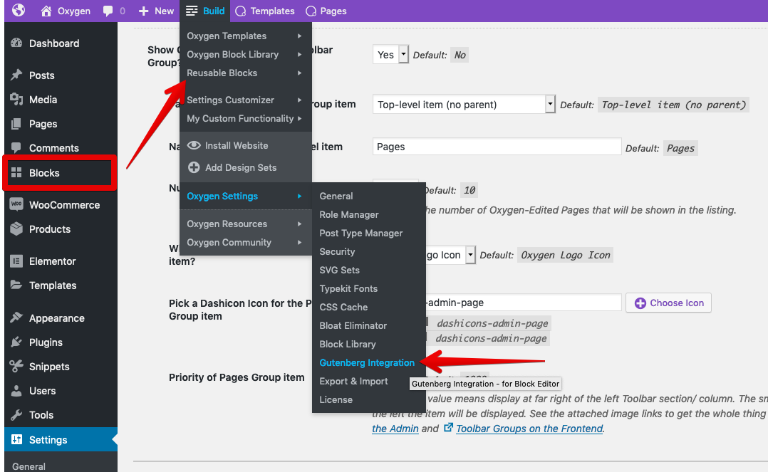Image resolution: width=768 pixels, height=472 pixels.
Task: Open SVG Sets submenu entry
Action: tap(339, 271)
